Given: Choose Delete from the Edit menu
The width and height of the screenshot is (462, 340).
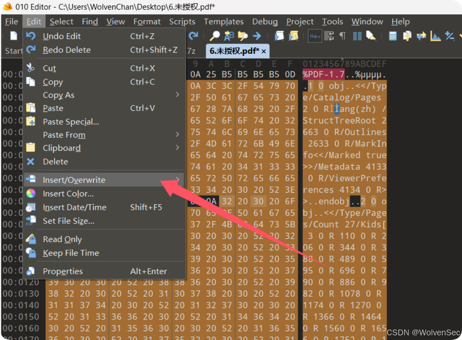Looking at the screenshot, I should pos(104,161).
